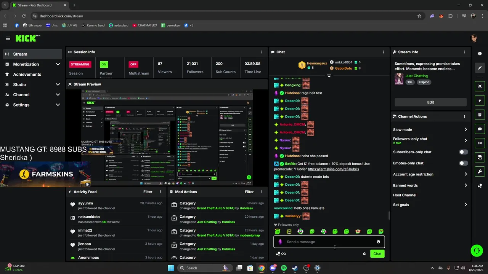Select Stream in the sidebar
This screenshot has width=488, height=274.
click(x=32, y=54)
